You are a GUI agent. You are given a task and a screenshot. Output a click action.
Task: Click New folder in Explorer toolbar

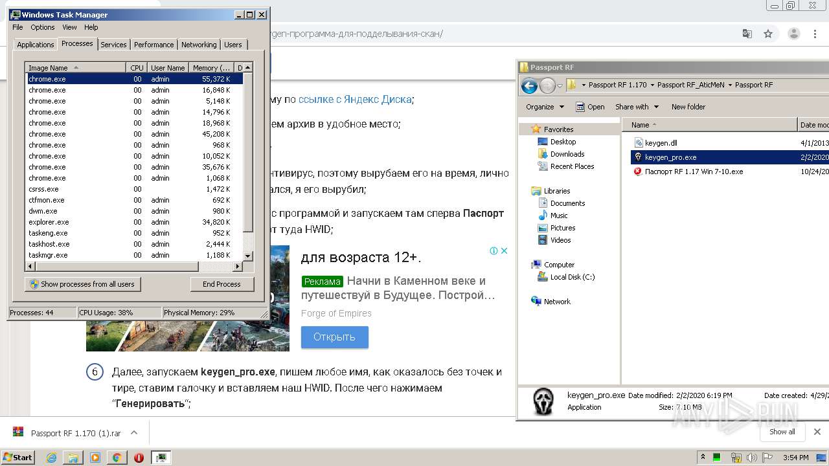[688, 107]
